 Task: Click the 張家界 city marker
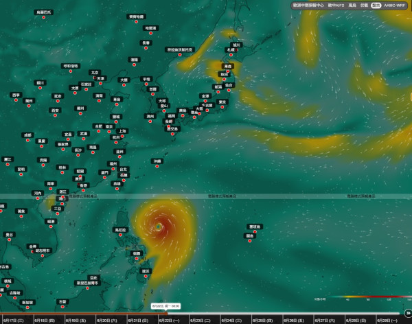(63, 145)
